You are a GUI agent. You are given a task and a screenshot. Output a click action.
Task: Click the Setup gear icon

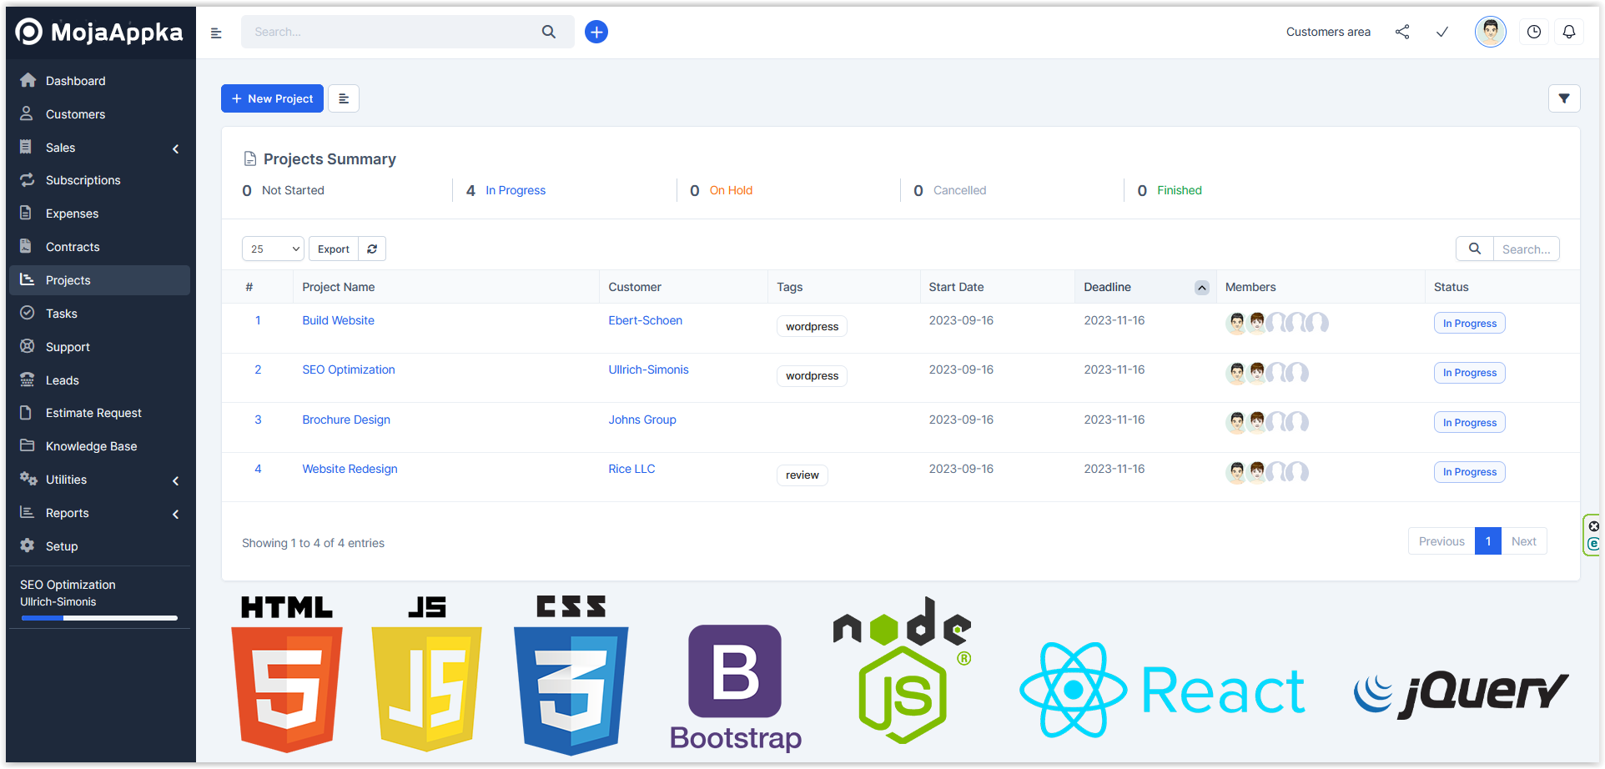coord(28,545)
